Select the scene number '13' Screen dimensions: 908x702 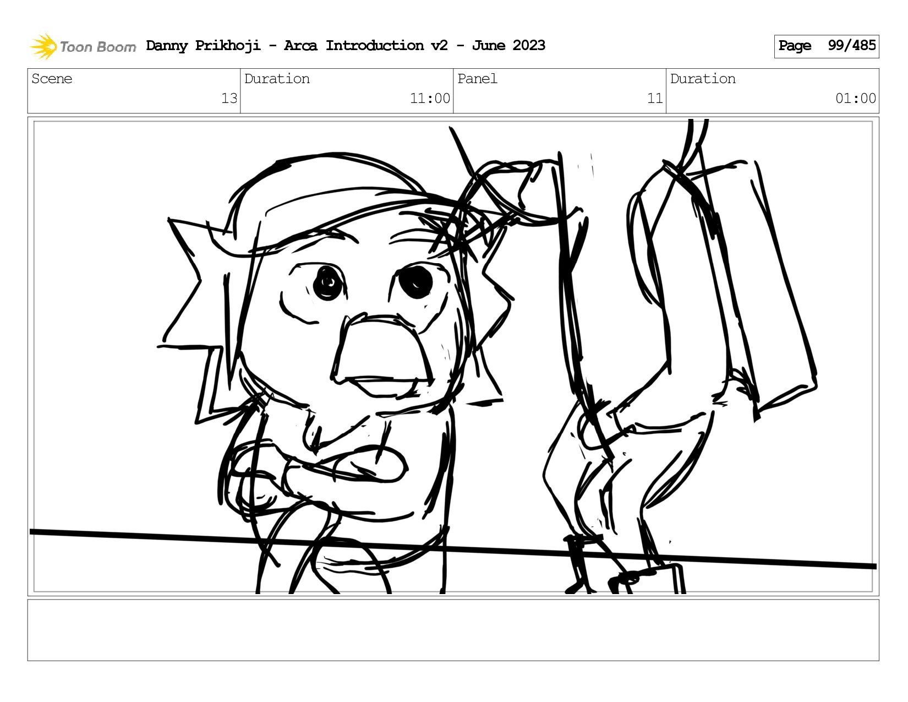coord(229,99)
